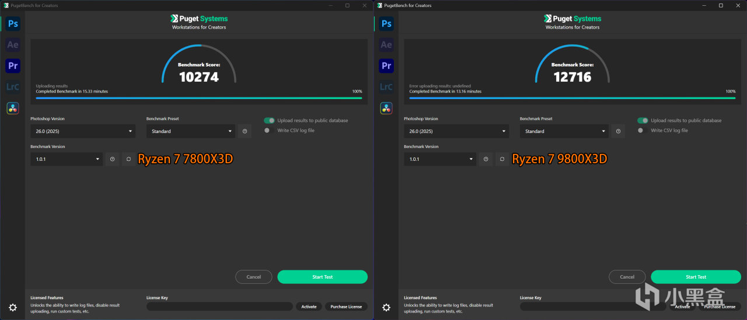Click benchmark progress bar in left window
The width and height of the screenshot is (747, 320).
point(199,98)
